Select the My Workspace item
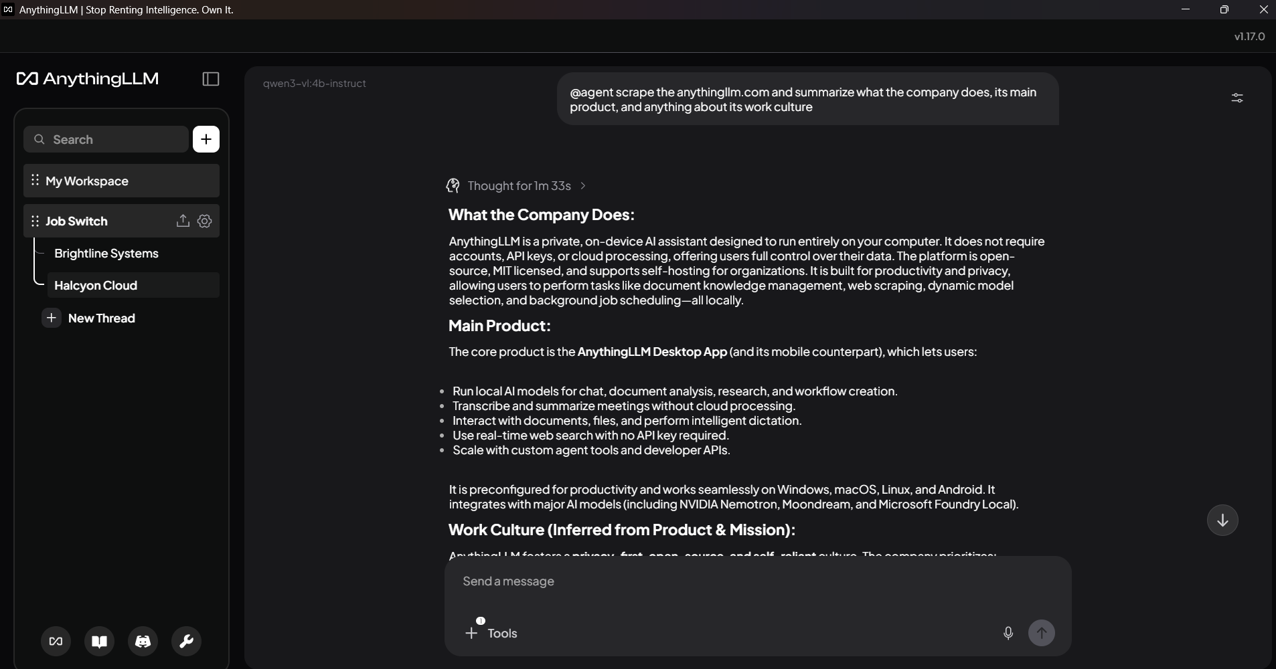The width and height of the screenshot is (1276, 669). point(121,181)
